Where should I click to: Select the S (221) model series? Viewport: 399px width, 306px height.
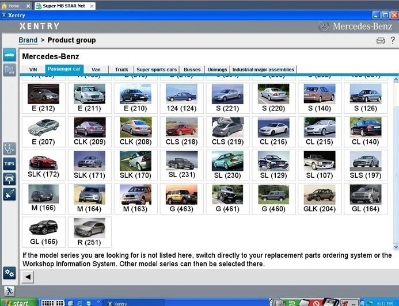pyautogui.click(x=228, y=98)
